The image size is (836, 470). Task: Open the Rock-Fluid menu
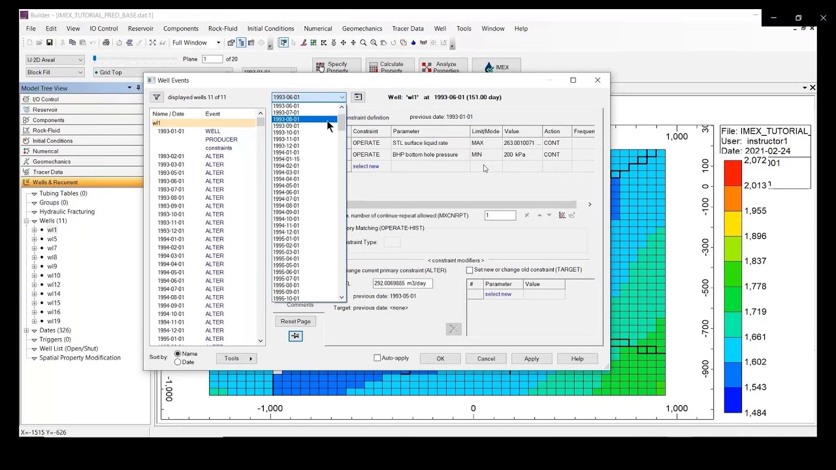pos(223,29)
